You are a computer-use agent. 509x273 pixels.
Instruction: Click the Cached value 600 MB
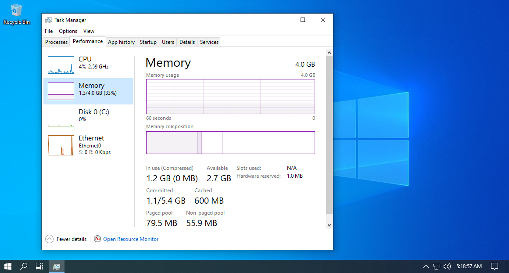(209, 201)
